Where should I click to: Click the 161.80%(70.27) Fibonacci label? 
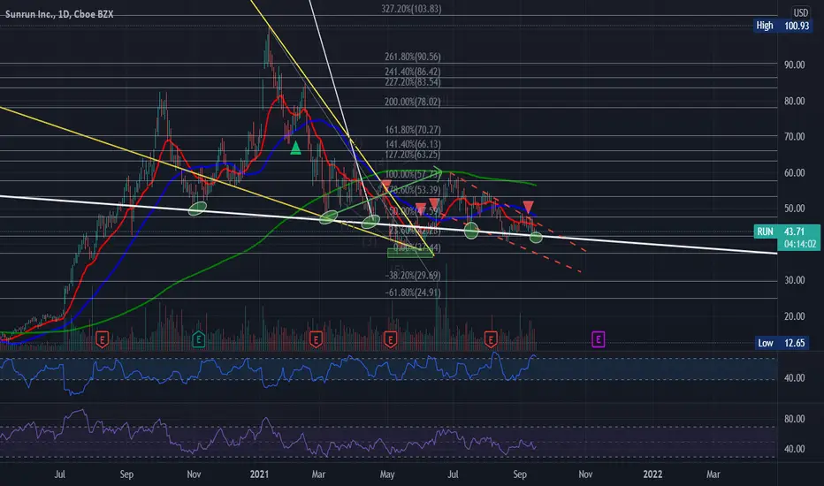413,130
